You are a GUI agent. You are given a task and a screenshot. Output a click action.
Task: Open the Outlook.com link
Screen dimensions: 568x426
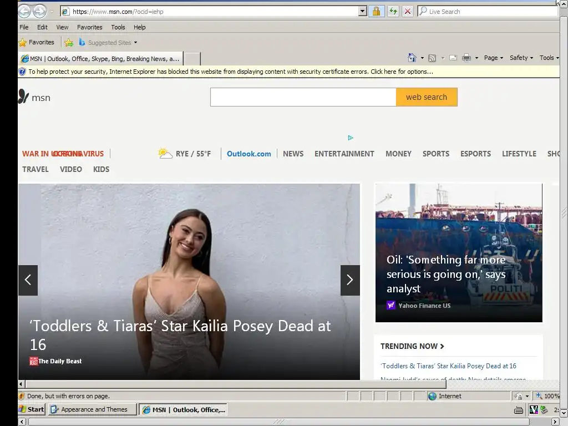pos(249,154)
